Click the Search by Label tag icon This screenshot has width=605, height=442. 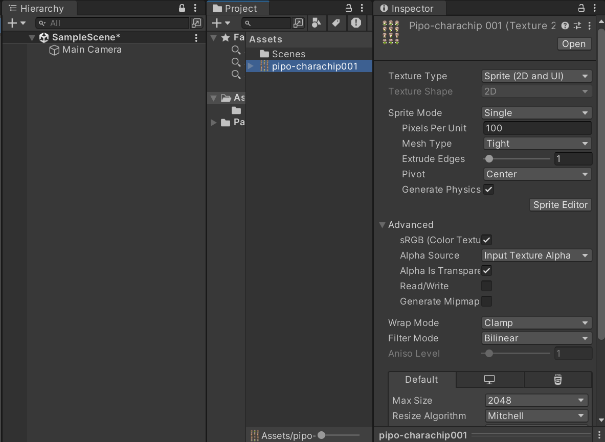336,22
